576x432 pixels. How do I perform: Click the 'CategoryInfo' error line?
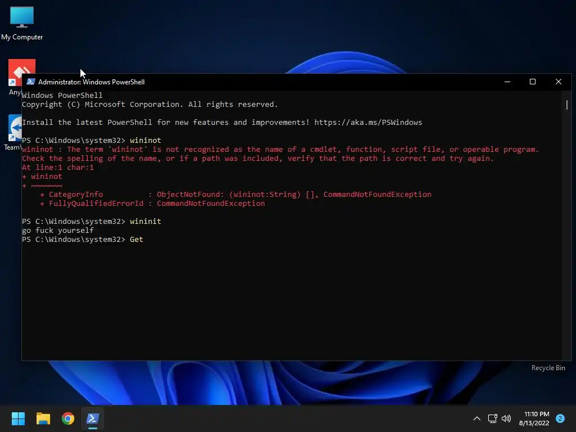[236, 194]
